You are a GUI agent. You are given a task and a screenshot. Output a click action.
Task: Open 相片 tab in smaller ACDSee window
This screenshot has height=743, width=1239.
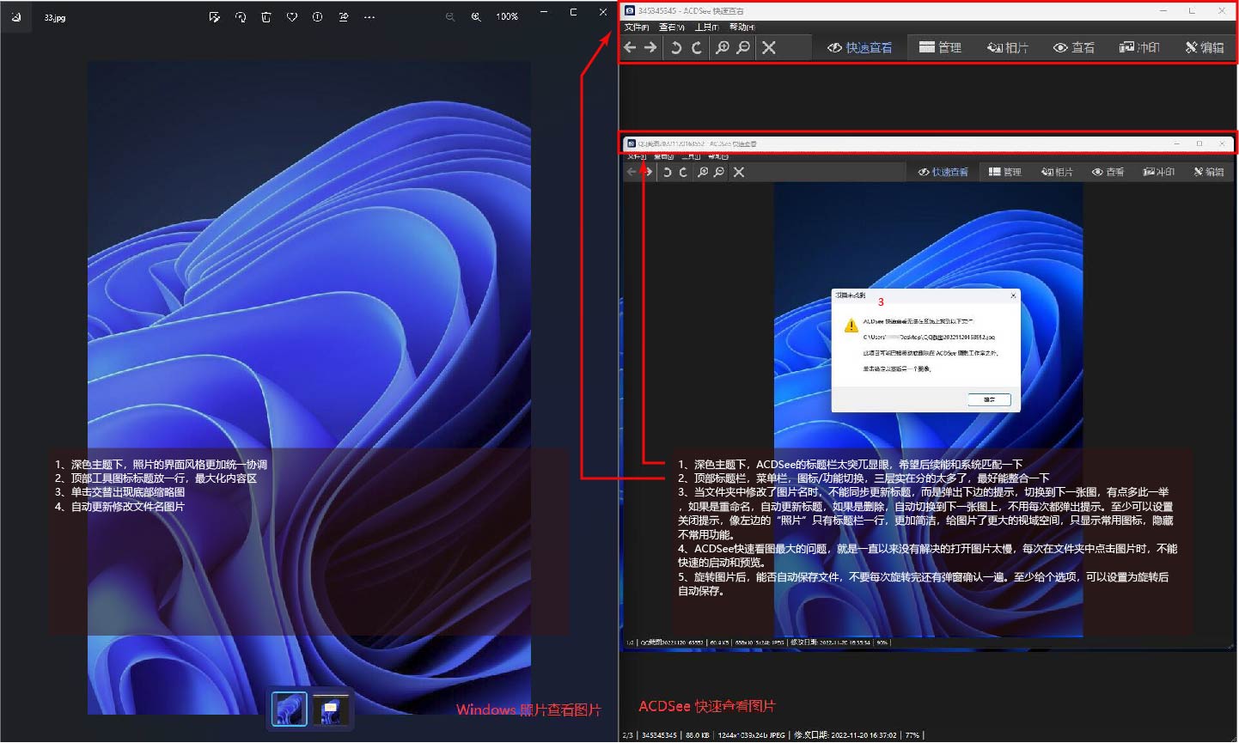(1057, 173)
